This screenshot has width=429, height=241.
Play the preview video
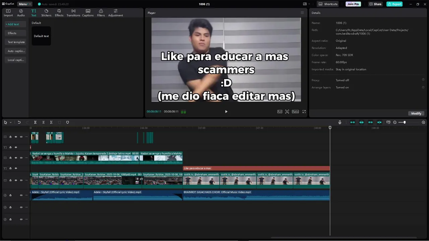tap(226, 111)
